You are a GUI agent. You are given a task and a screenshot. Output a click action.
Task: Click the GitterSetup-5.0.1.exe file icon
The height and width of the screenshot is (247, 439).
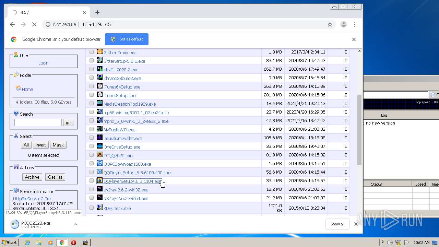[x=100, y=60]
